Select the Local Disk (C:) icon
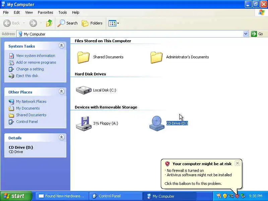Screen dimensions: 268x201 click(x=83, y=90)
